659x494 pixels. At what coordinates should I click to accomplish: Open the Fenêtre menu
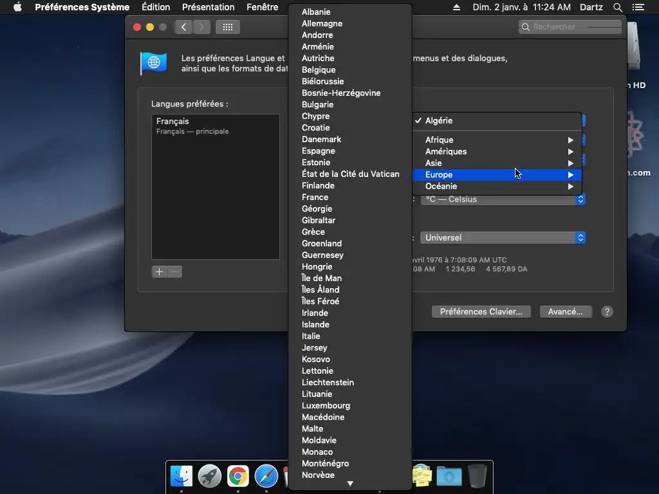[x=263, y=7]
